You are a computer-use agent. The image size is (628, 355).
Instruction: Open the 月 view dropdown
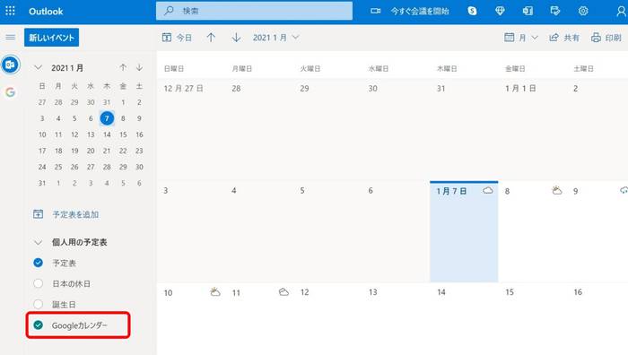[521, 38]
